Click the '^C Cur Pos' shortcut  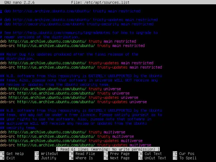tap(184, 154)
